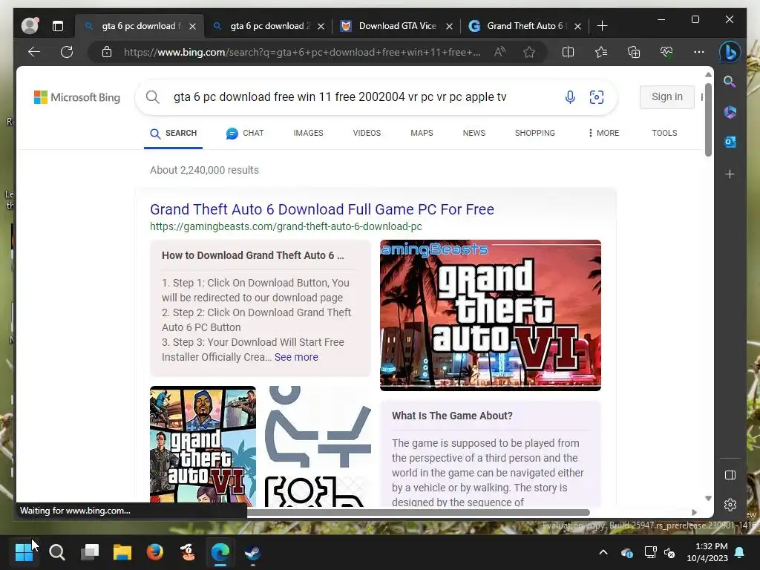View site information lock icon

[107, 52]
